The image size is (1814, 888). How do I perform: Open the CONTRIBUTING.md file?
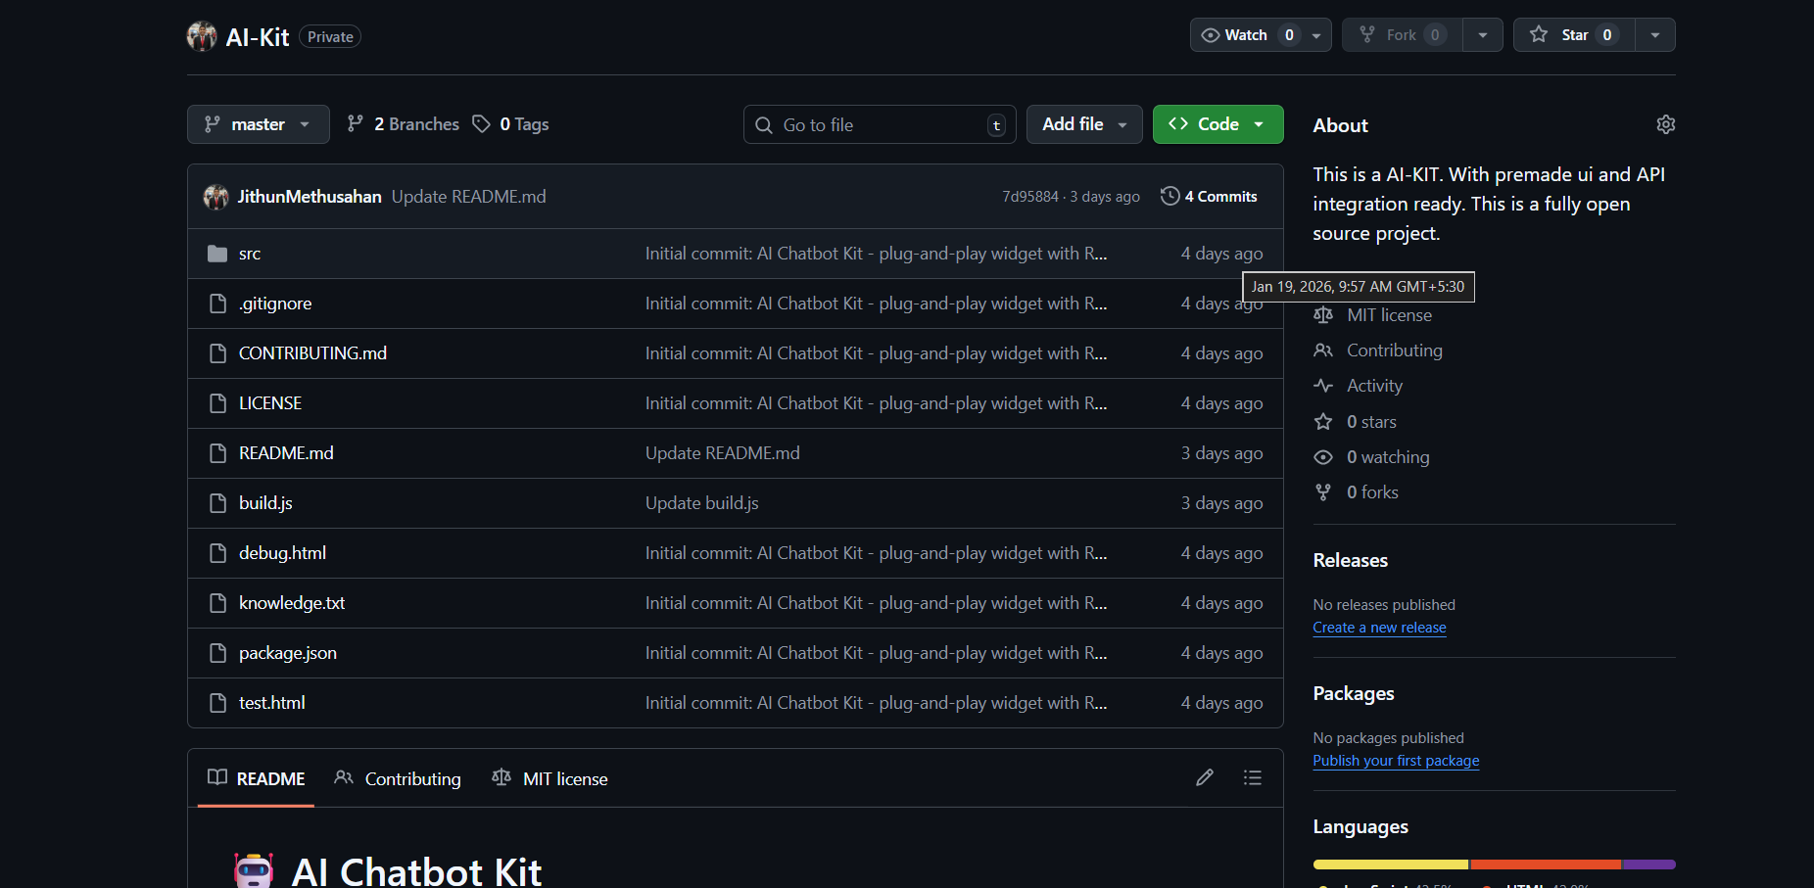coord(312,353)
